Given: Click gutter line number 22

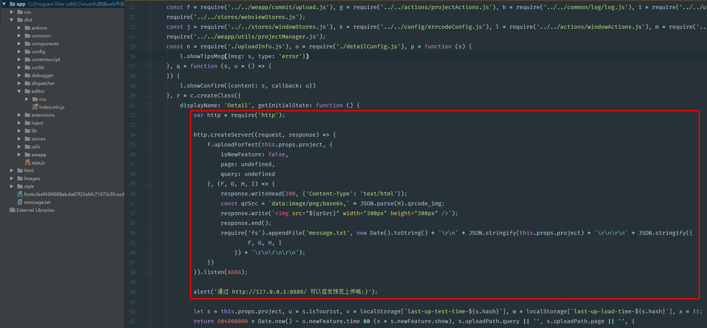Looking at the screenshot, I should coord(132,115).
